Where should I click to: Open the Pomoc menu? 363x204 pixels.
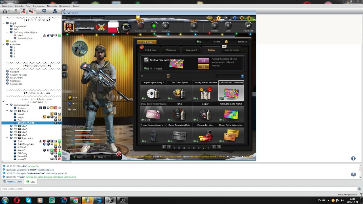click(x=76, y=6)
